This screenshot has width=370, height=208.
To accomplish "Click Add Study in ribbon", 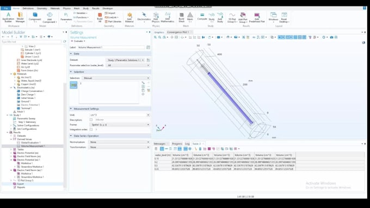I will (220, 18).
